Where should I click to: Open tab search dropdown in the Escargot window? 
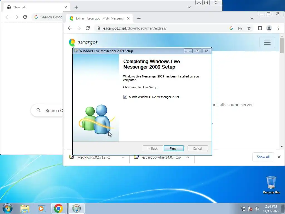coord(252,18)
